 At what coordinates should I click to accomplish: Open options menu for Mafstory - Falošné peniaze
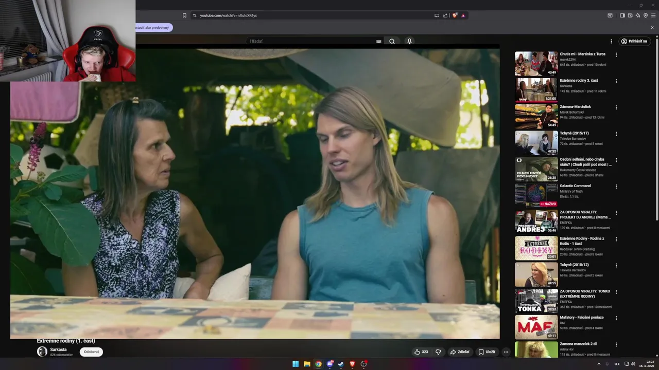(616, 318)
